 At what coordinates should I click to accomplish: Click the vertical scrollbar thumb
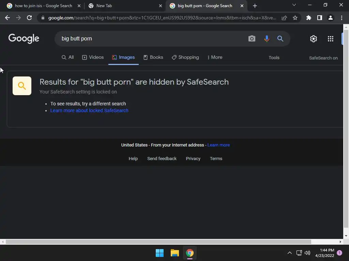pyautogui.click(x=346, y=129)
